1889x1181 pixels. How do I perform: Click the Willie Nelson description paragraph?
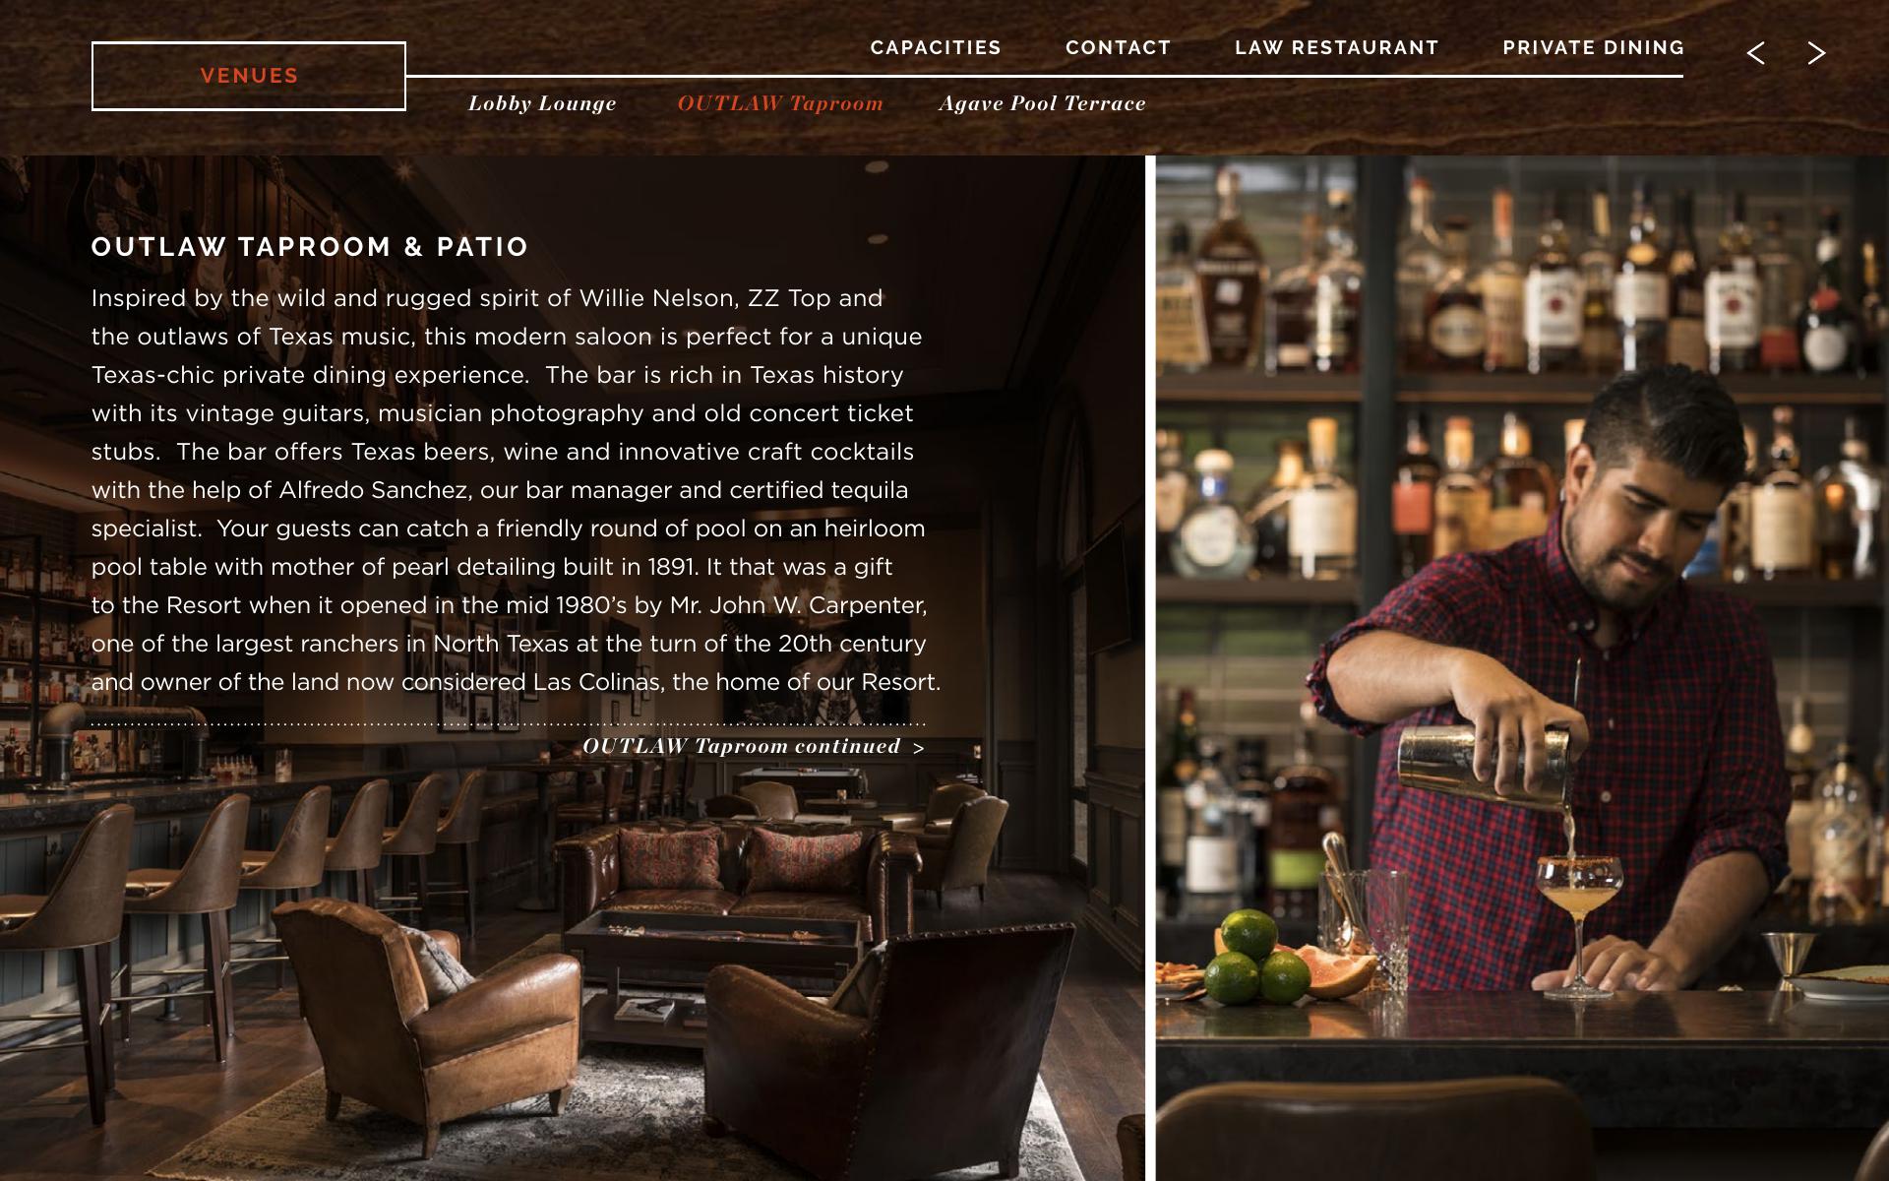point(517,490)
